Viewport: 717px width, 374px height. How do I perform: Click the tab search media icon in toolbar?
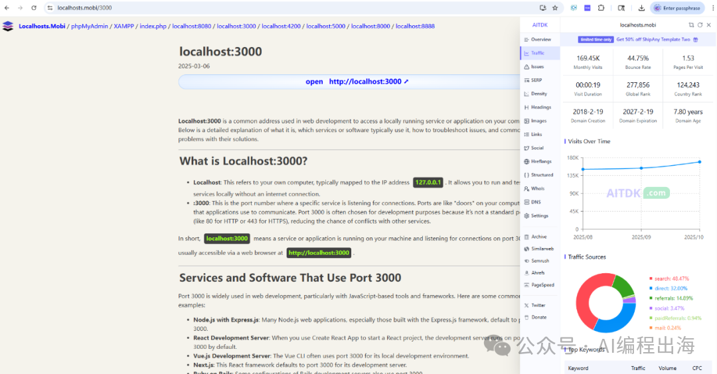point(621,8)
